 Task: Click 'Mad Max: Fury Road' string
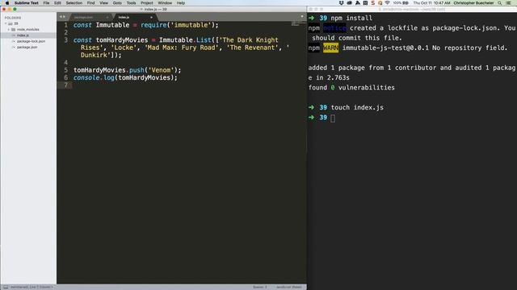click(x=182, y=48)
